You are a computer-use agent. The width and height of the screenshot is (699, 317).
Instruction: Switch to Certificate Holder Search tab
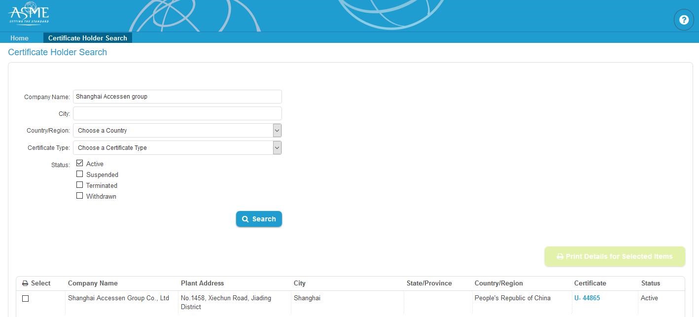click(x=87, y=38)
